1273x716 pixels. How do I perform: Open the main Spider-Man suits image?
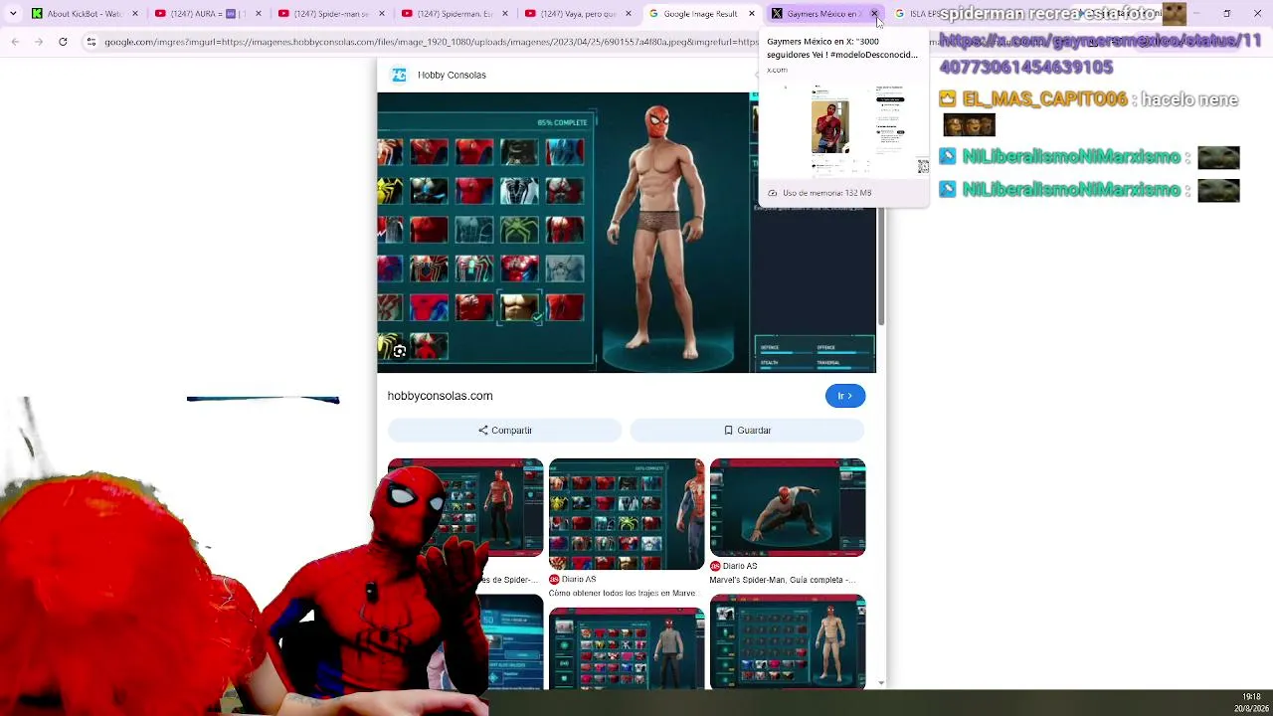pyautogui.click(x=627, y=233)
